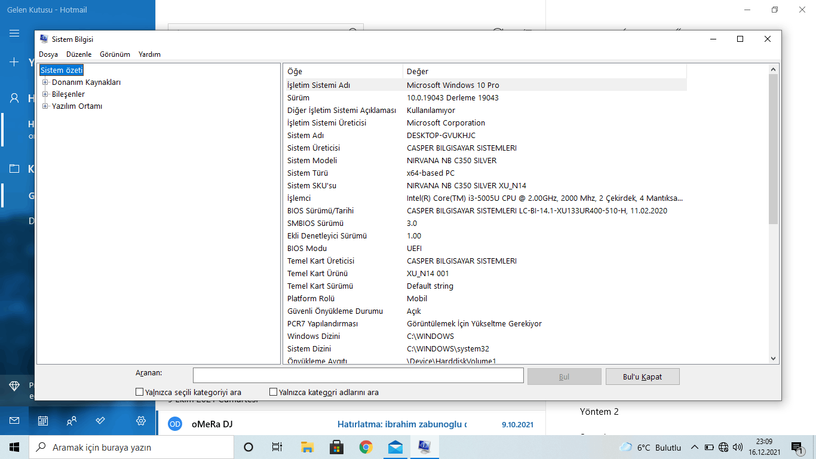Select the Sürüm 10.0.19043 row

[x=485, y=98]
